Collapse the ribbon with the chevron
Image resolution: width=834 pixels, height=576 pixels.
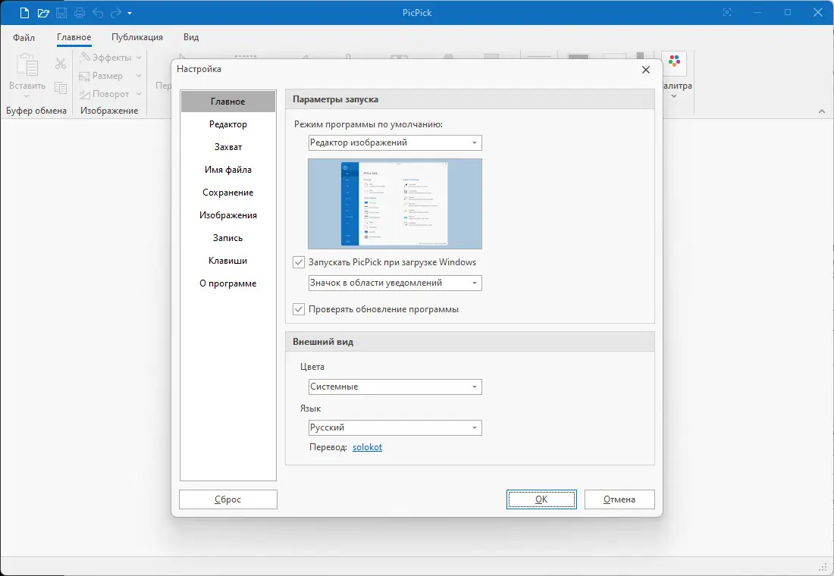822,111
